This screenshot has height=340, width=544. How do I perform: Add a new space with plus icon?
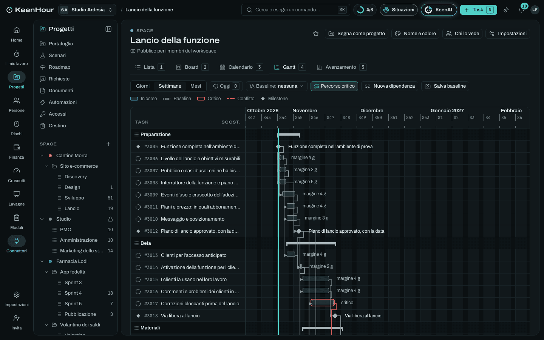tap(108, 144)
